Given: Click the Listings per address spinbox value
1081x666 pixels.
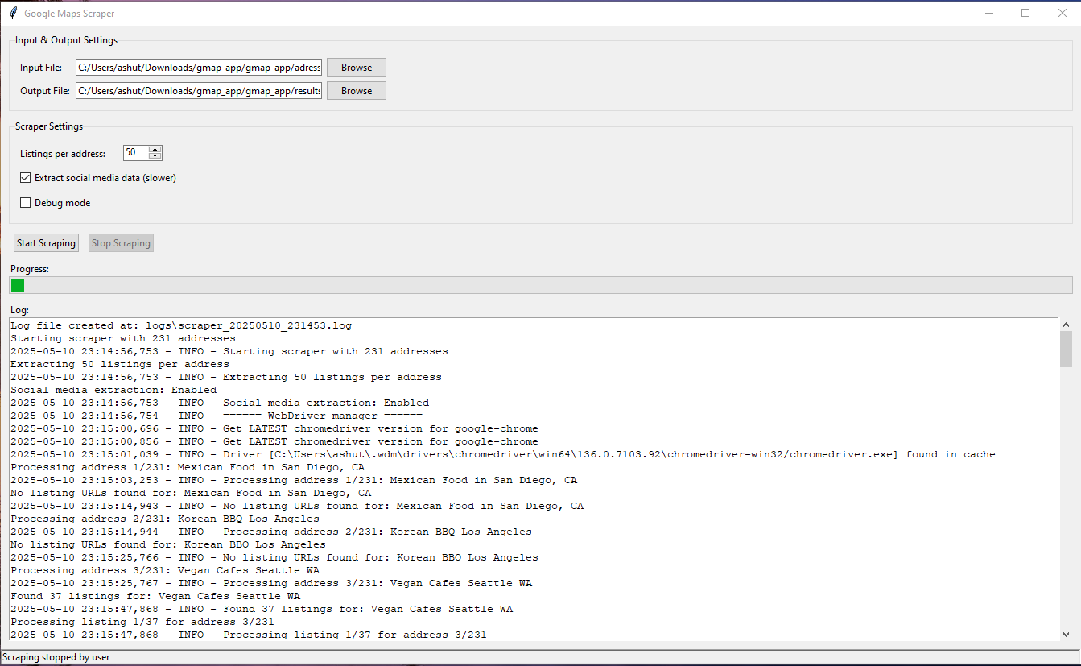Looking at the screenshot, I should [135, 153].
